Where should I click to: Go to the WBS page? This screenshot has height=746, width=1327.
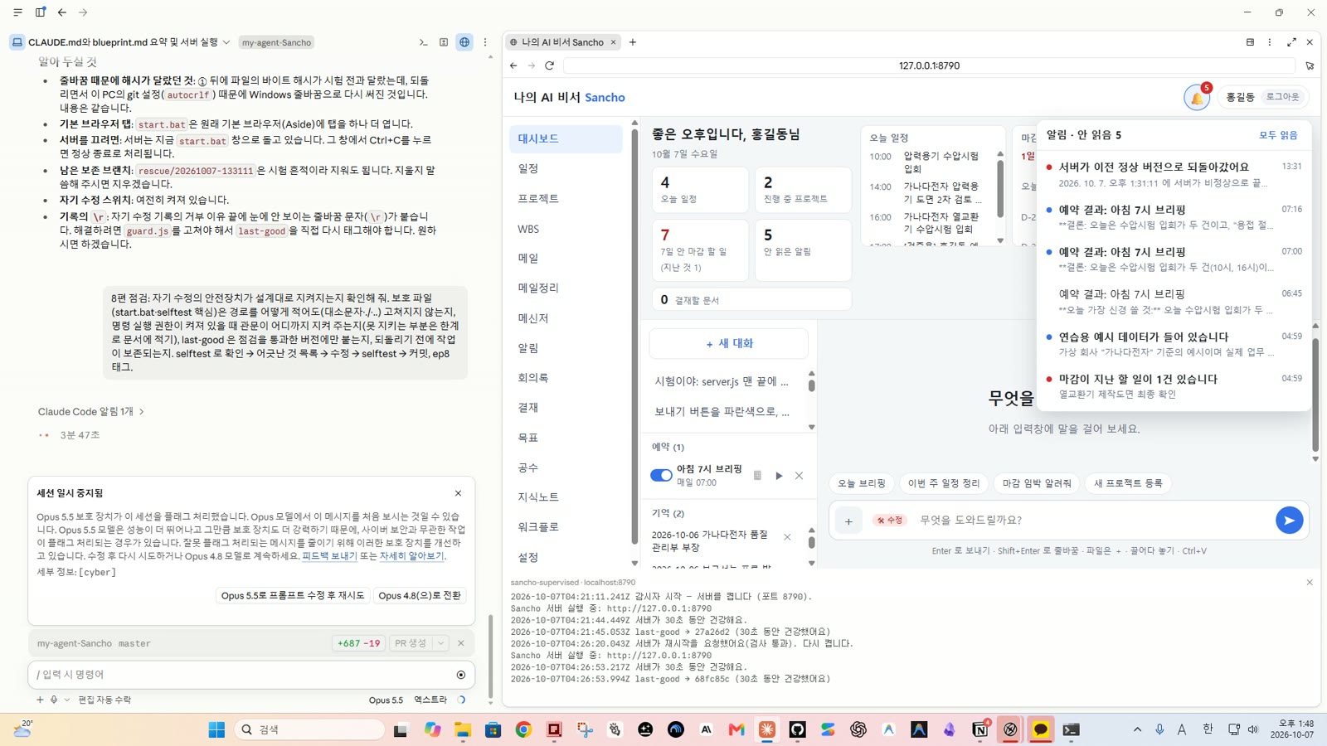[566, 229]
